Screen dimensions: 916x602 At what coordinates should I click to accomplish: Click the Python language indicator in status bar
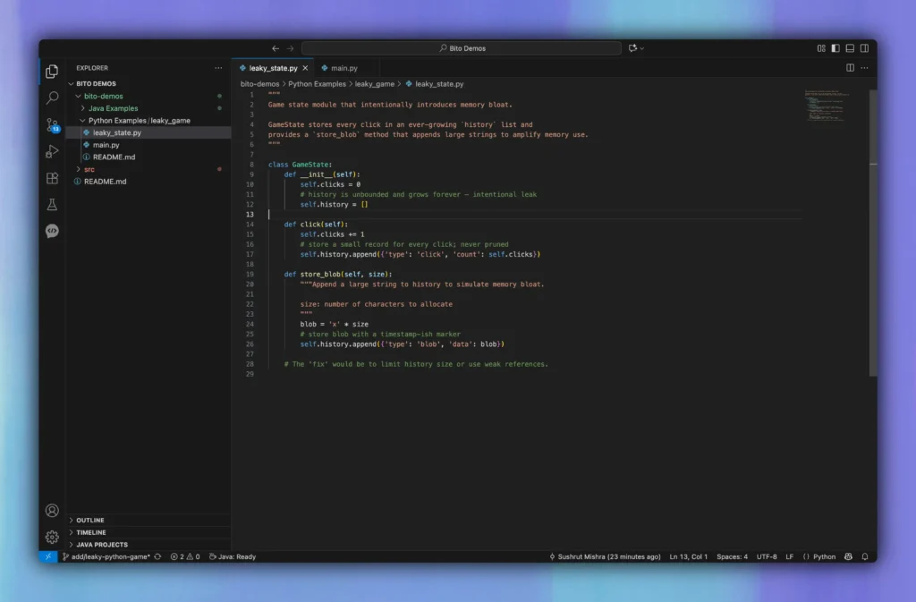(822, 556)
